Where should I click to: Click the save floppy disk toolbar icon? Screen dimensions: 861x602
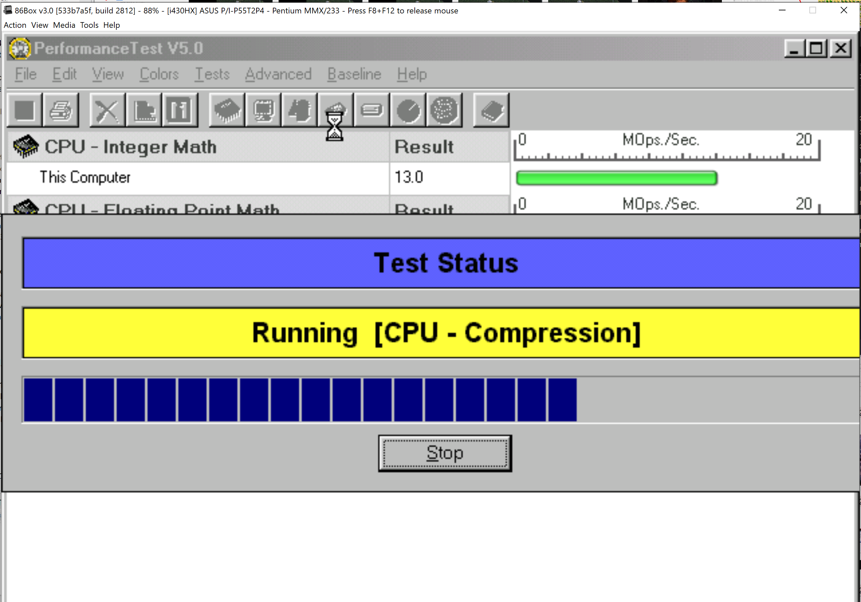pos(24,111)
